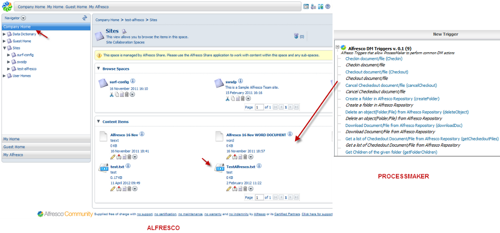Collapse the Alfresco DM Triggers tree
The height and width of the screenshot is (233, 500).
(x=337, y=47)
